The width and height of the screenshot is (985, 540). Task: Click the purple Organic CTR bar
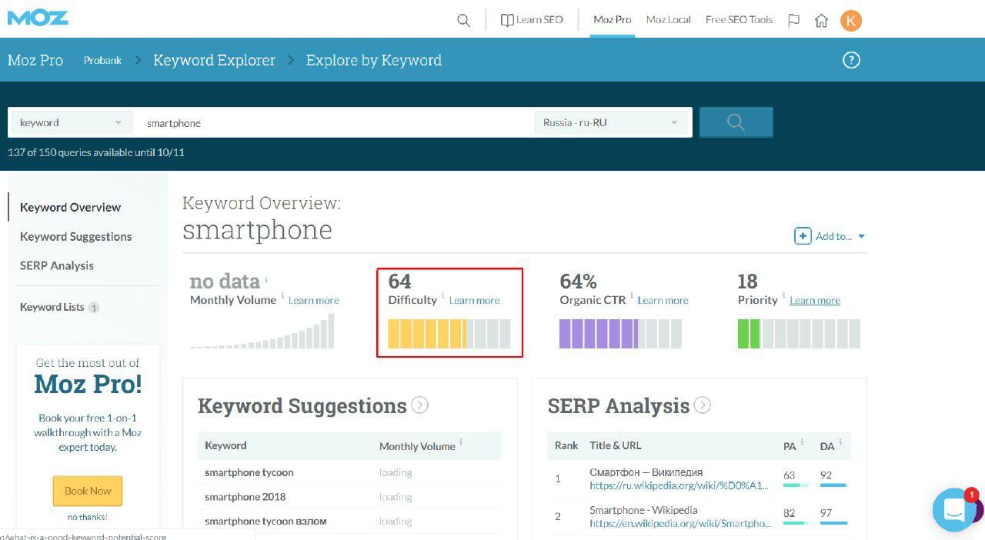pyautogui.click(x=620, y=334)
